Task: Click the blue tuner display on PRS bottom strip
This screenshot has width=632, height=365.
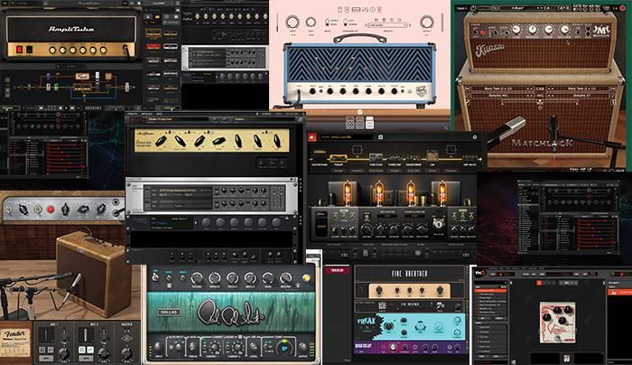Action: [x=284, y=348]
